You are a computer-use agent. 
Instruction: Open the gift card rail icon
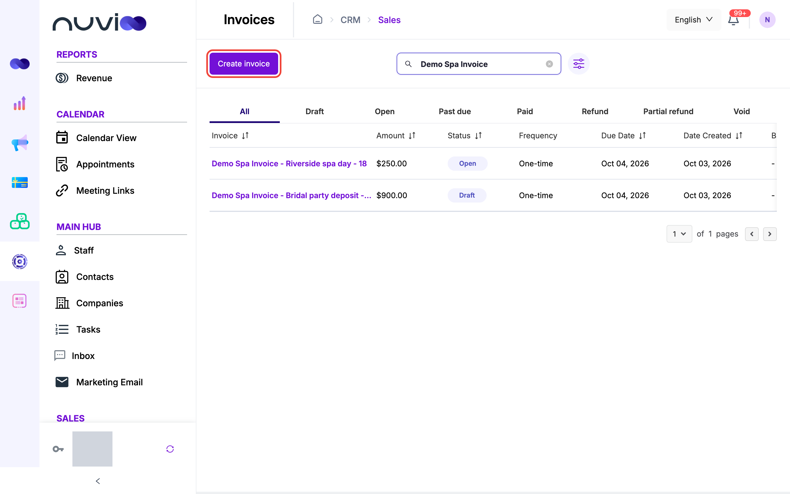point(19,182)
